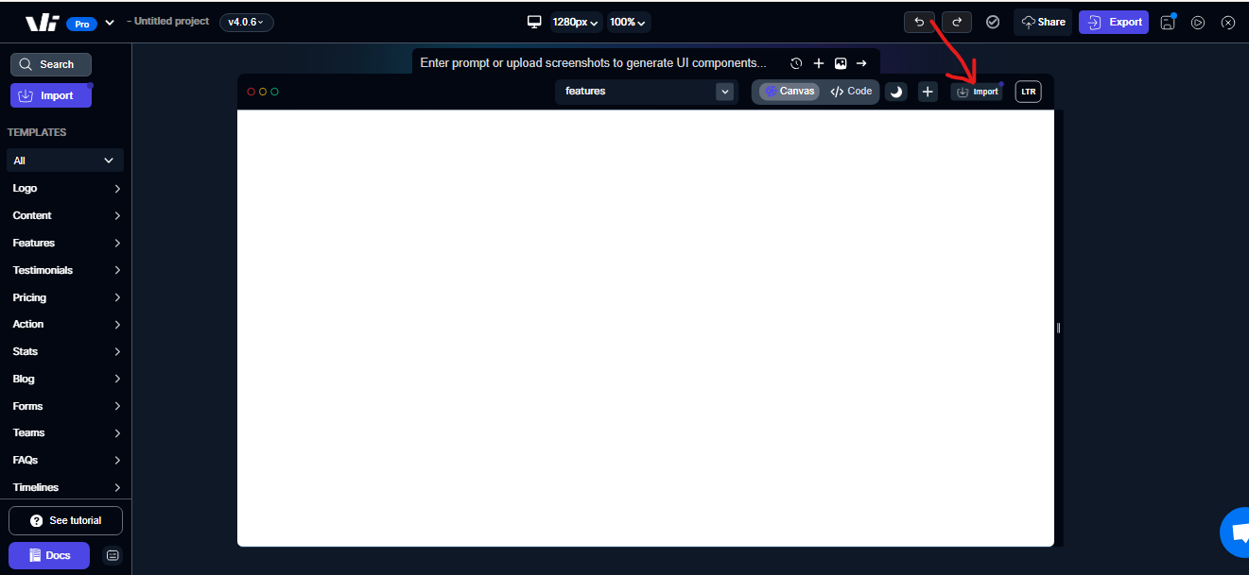The image size is (1249, 575).
Task: Open the features page dropdown
Action: [646, 92]
